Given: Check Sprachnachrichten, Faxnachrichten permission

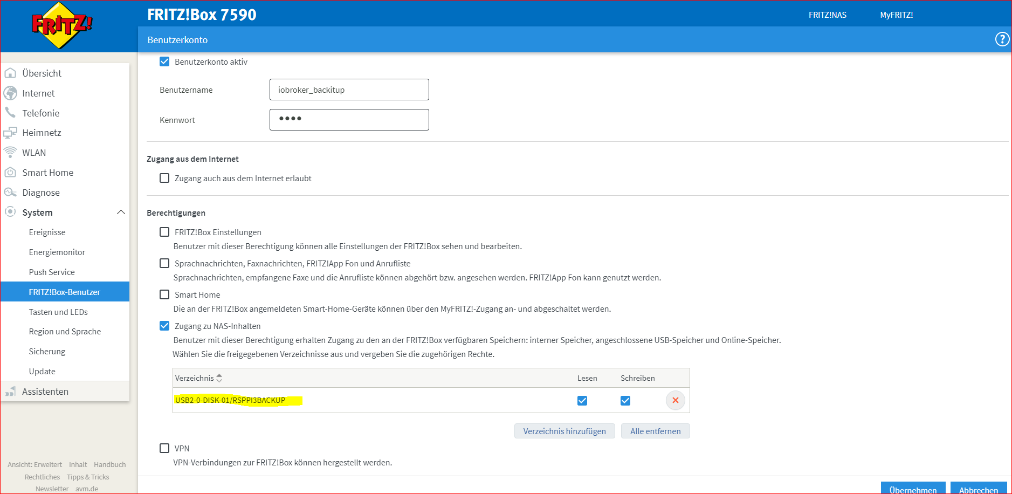Looking at the screenshot, I should 164,263.
